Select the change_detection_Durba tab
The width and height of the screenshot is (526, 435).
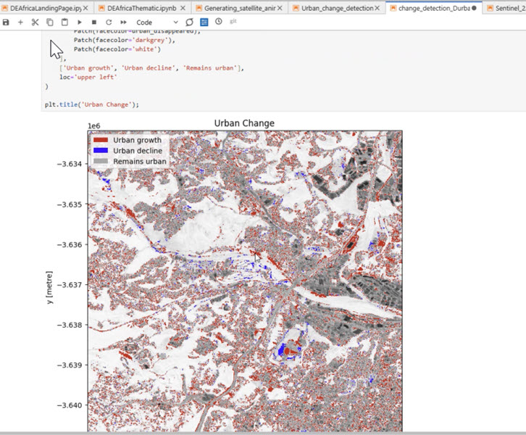[x=434, y=8]
